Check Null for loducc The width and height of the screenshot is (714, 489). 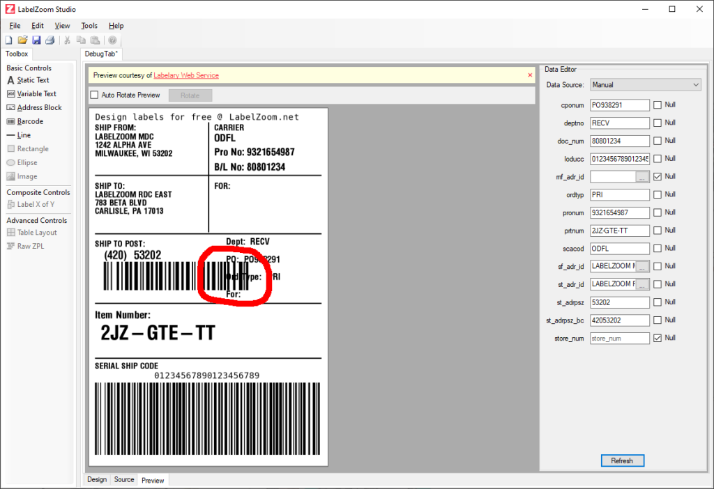tap(658, 159)
